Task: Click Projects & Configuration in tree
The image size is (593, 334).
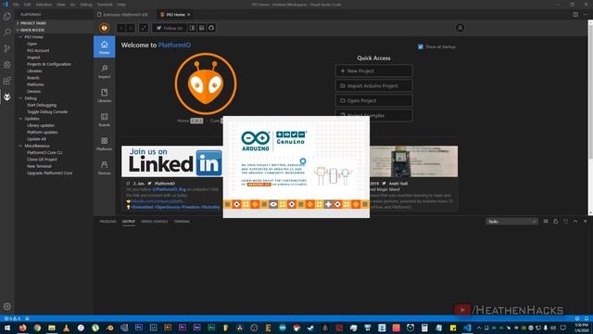Action: point(49,64)
